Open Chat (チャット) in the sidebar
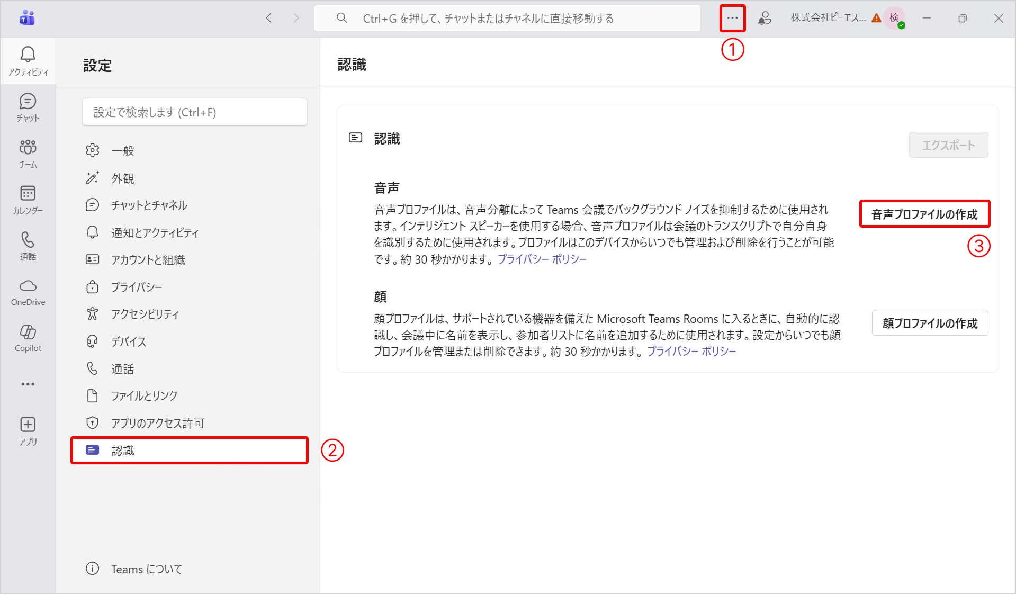This screenshot has width=1016, height=594. pyautogui.click(x=28, y=107)
